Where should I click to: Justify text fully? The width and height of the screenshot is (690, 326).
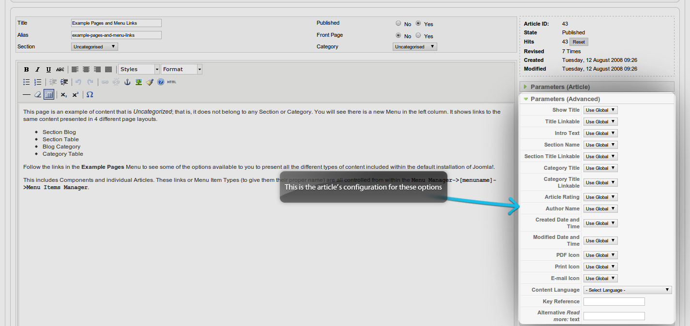[108, 70]
